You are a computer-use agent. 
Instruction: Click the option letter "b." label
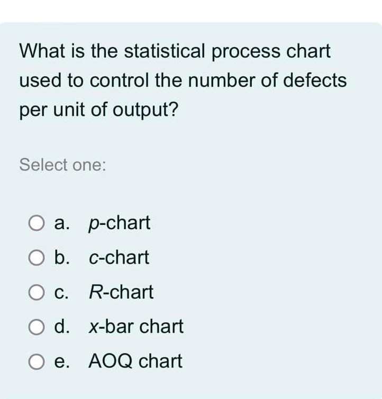(x=61, y=258)
